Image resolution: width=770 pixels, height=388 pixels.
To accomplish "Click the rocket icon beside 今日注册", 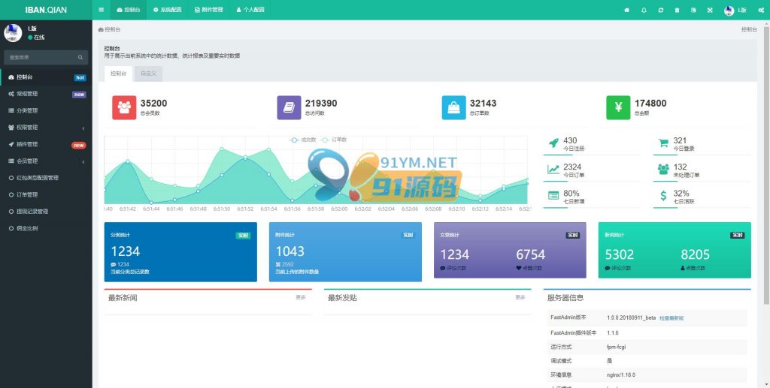I will pyautogui.click(x=553, y=143).
